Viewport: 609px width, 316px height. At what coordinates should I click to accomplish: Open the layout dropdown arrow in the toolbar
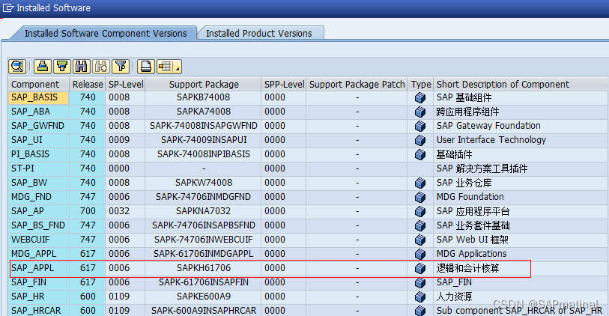point(178,68)
